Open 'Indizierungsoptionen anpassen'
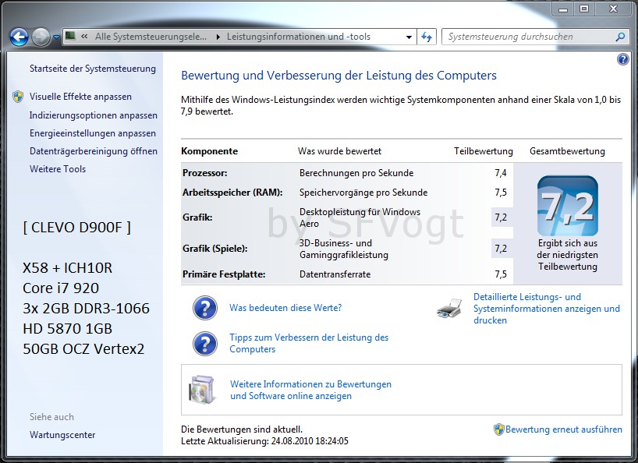This screenshot has height=463, width=638. tap(93, 115)
